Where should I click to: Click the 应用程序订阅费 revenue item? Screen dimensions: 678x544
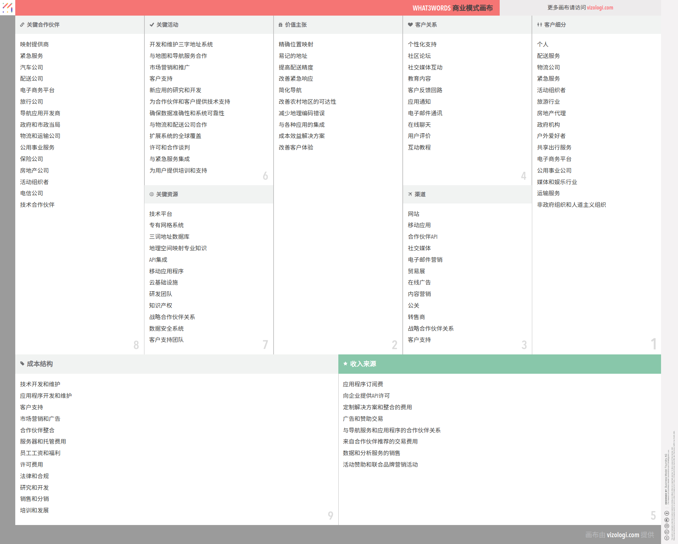(363, 384)
